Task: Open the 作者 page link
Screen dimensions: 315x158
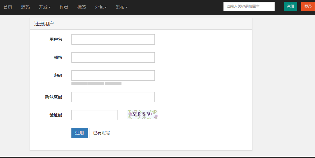Action: (x=64, y=7)
